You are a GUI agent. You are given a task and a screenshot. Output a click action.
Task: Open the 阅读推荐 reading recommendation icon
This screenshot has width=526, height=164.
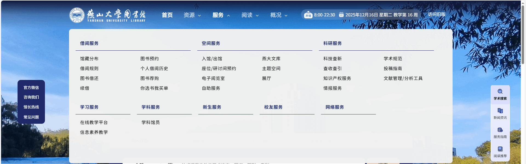coord(500,149)
